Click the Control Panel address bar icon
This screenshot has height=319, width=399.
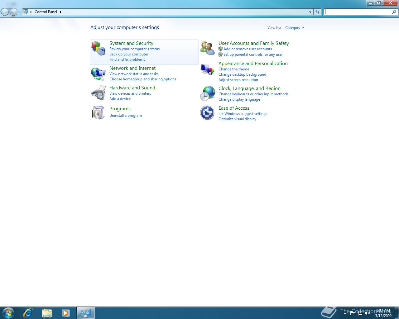26,12
